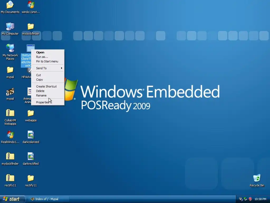This screenshot has height=203, width=270.
Task: Open Properties from the context menu
Action: (x=48, y=102)
